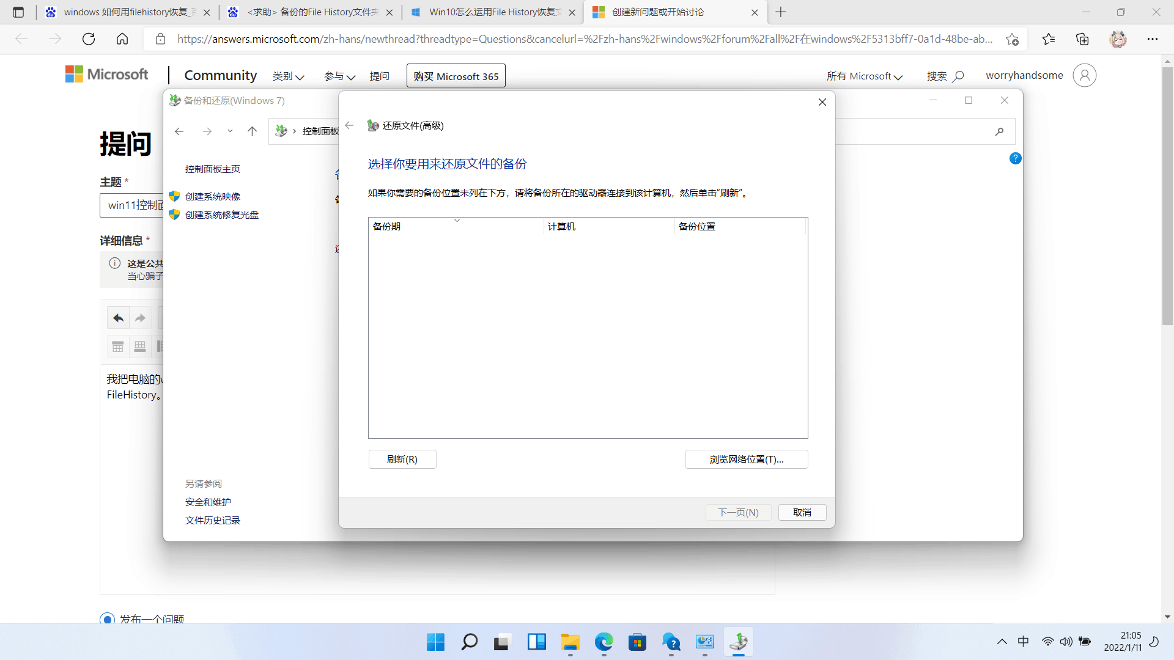Expand the 类别 dropdown menu

(x=289, y=76)
